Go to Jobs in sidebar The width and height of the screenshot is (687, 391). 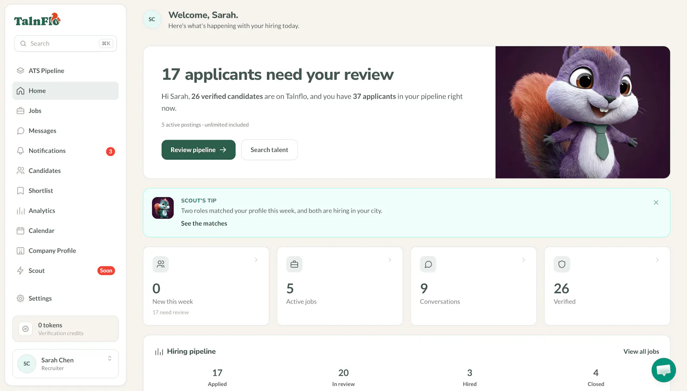(x=65, y=111)
